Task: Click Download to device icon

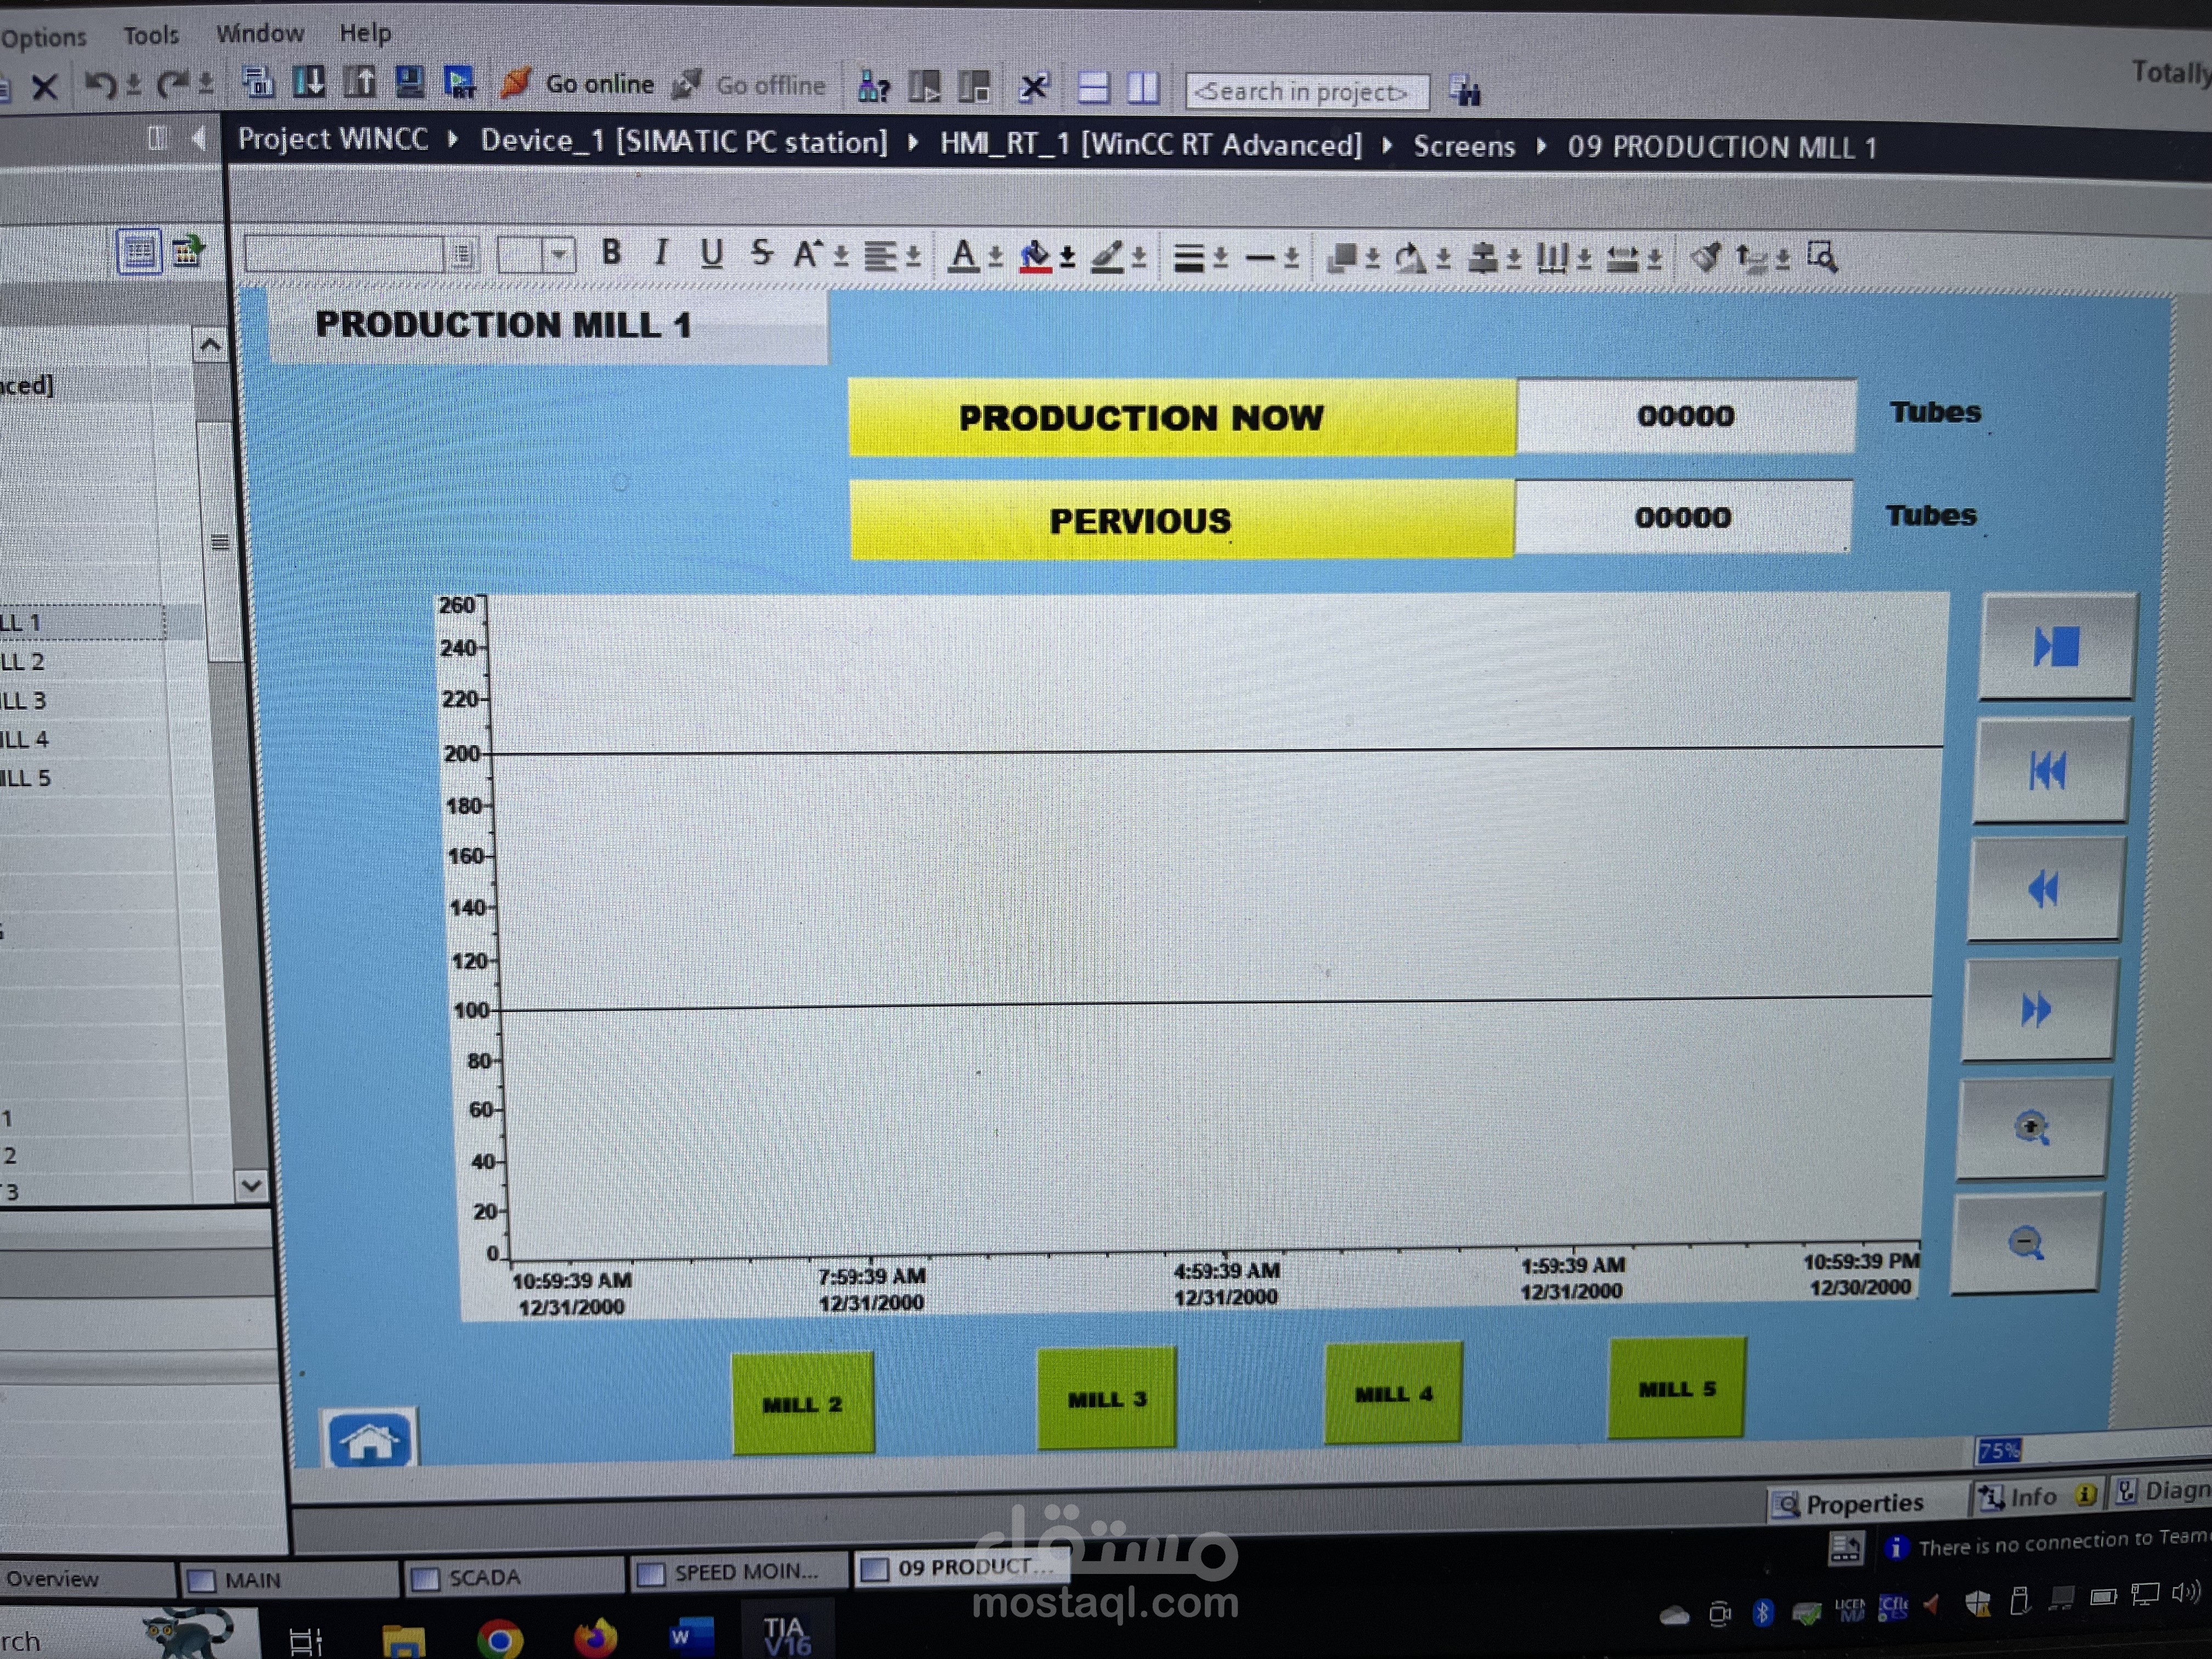Action: tap(309, 82)
